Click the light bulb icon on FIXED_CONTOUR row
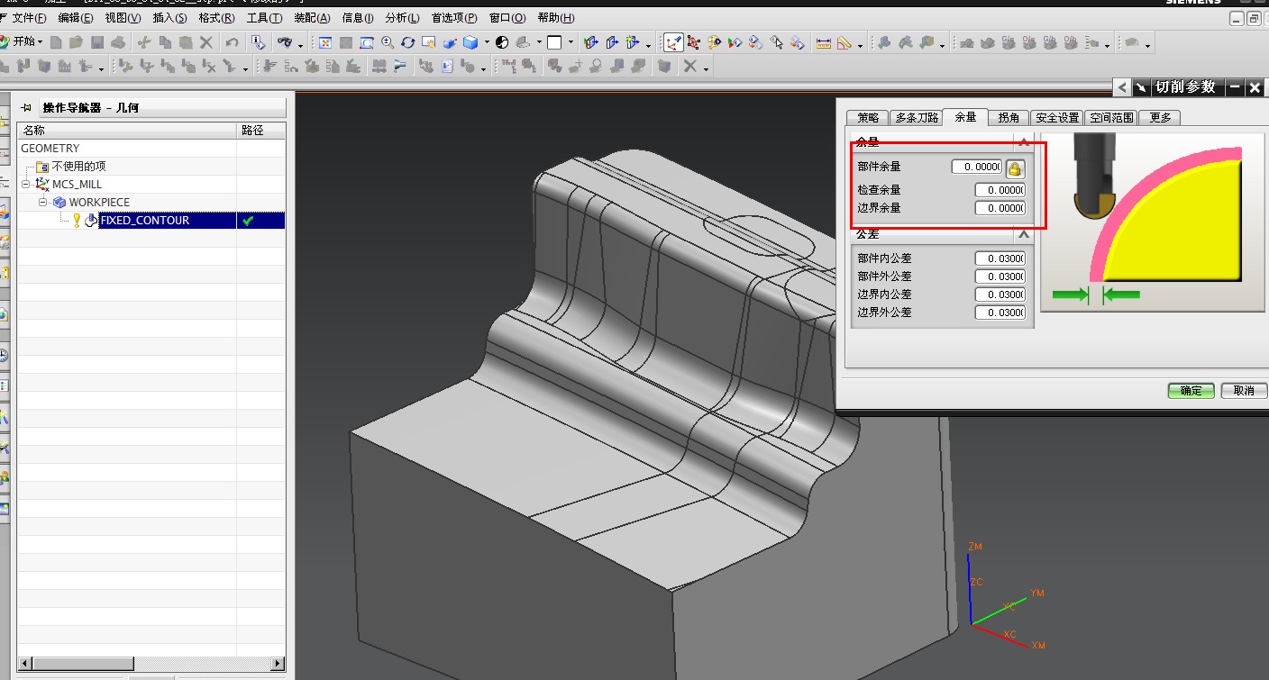 [77, 220]
